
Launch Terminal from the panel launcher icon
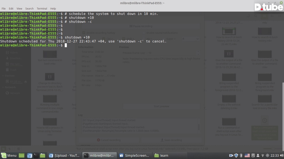36,155
